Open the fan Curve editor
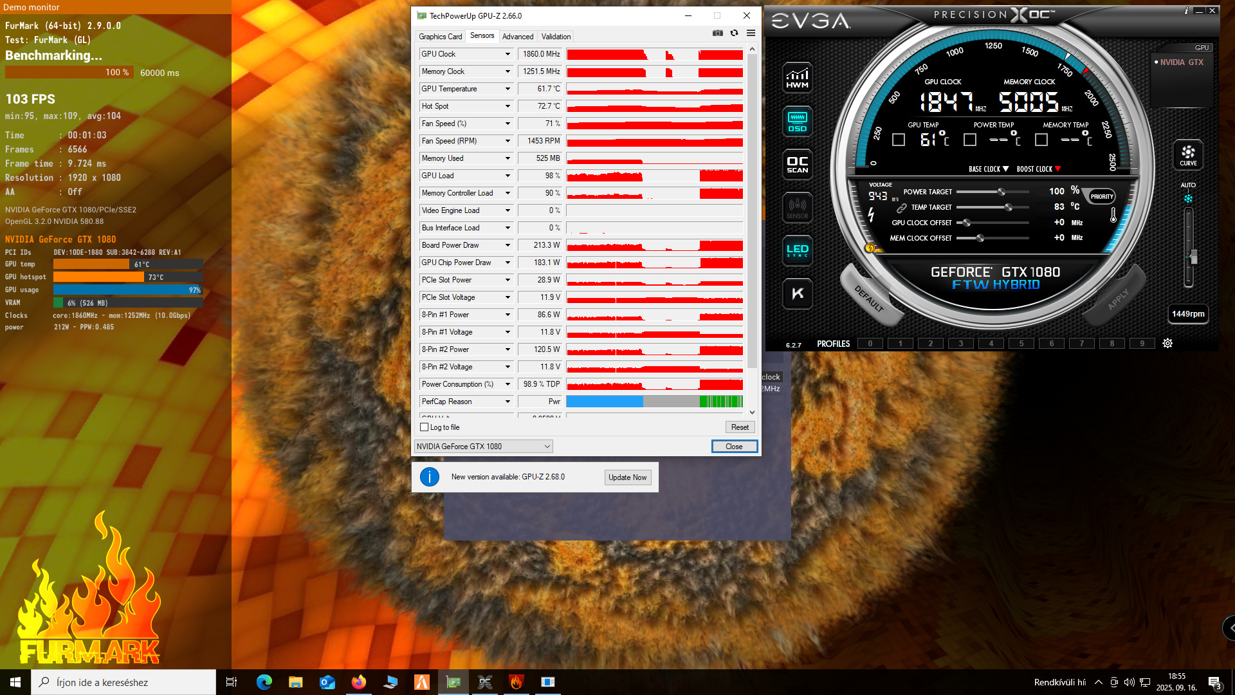Image resolution: width=1235 pixels, height=695 pixels. 1187,154
